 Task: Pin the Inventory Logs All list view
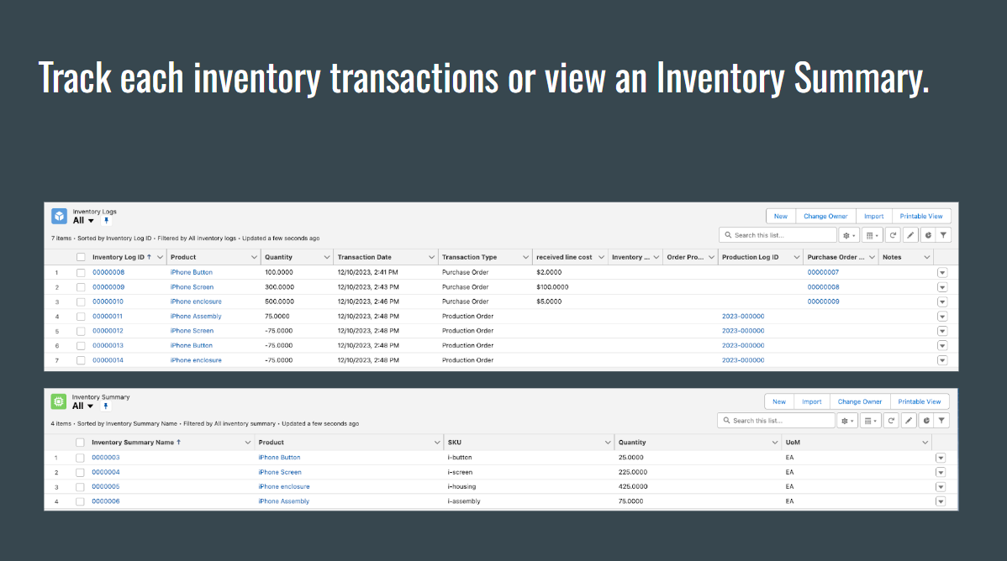pyautogui.click(x=107, y=221)
